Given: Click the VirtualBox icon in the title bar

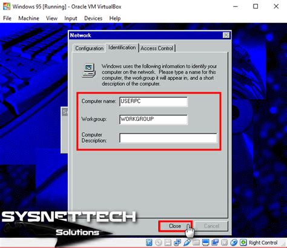Looking at the screenshot, I should [x=7, y=7].
